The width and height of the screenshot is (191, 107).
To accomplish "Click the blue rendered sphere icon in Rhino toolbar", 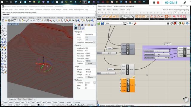I will click(x=78, y=21).
